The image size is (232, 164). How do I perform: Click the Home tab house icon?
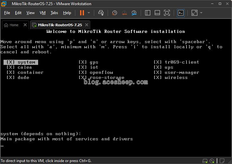click(6, 25)
